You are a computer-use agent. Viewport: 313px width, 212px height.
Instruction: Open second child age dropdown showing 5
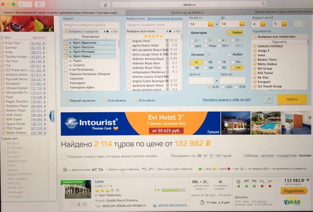pyautogui.click(x=284, y=24)
